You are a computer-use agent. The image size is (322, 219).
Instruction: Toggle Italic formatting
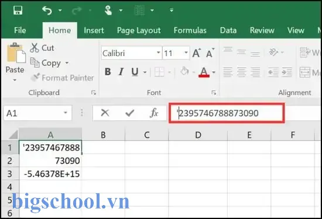click(121, 72)
